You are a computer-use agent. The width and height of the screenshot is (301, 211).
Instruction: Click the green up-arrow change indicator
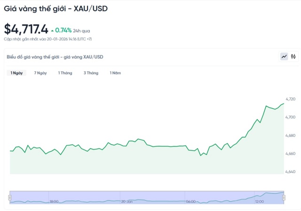point(52,30)
